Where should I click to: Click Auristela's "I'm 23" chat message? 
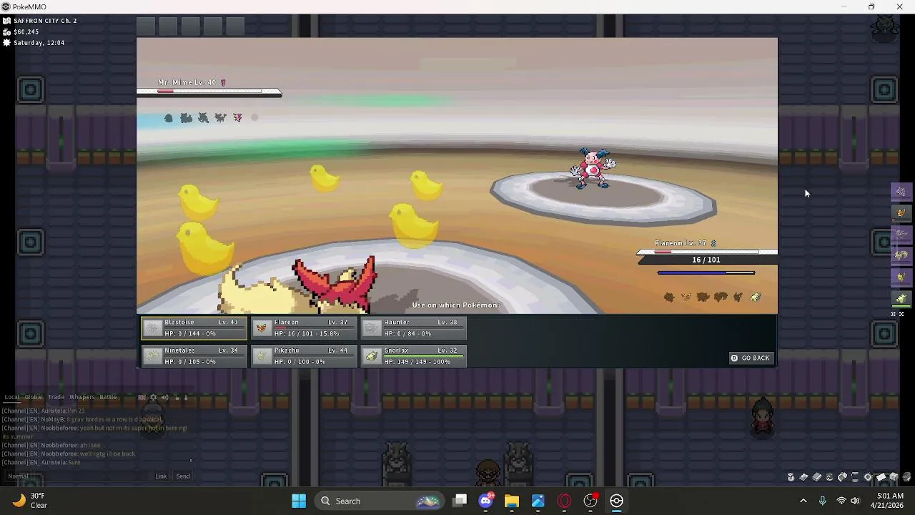[x=76, y=411]
